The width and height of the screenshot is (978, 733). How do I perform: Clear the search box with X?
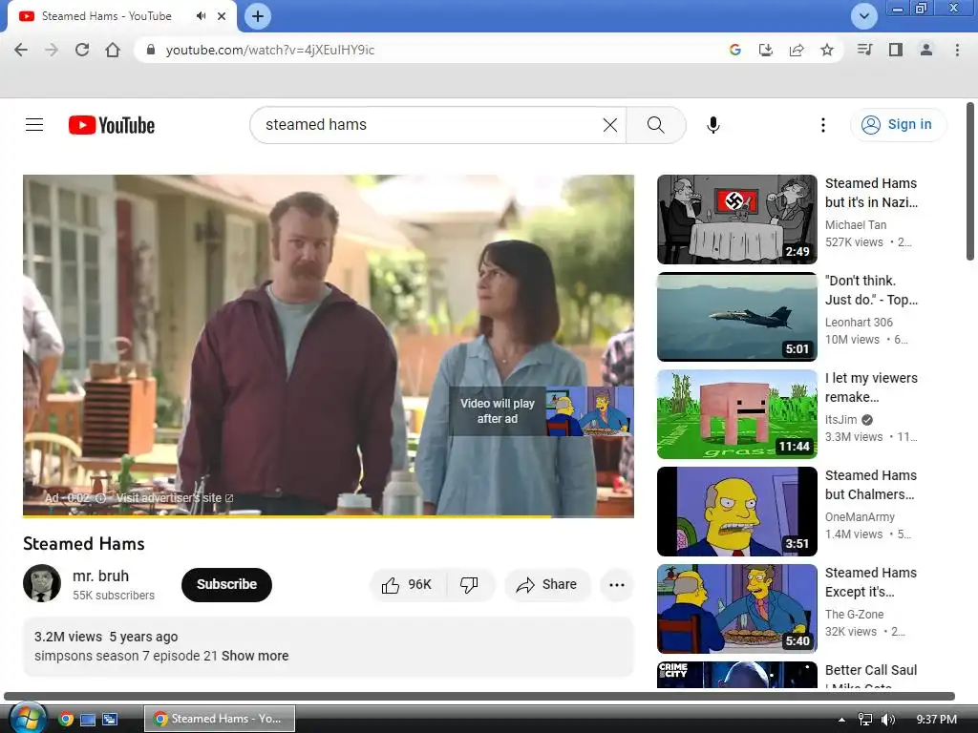point(610,125)
